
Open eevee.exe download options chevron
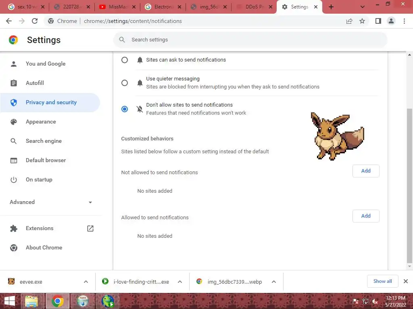coord(86,282)
